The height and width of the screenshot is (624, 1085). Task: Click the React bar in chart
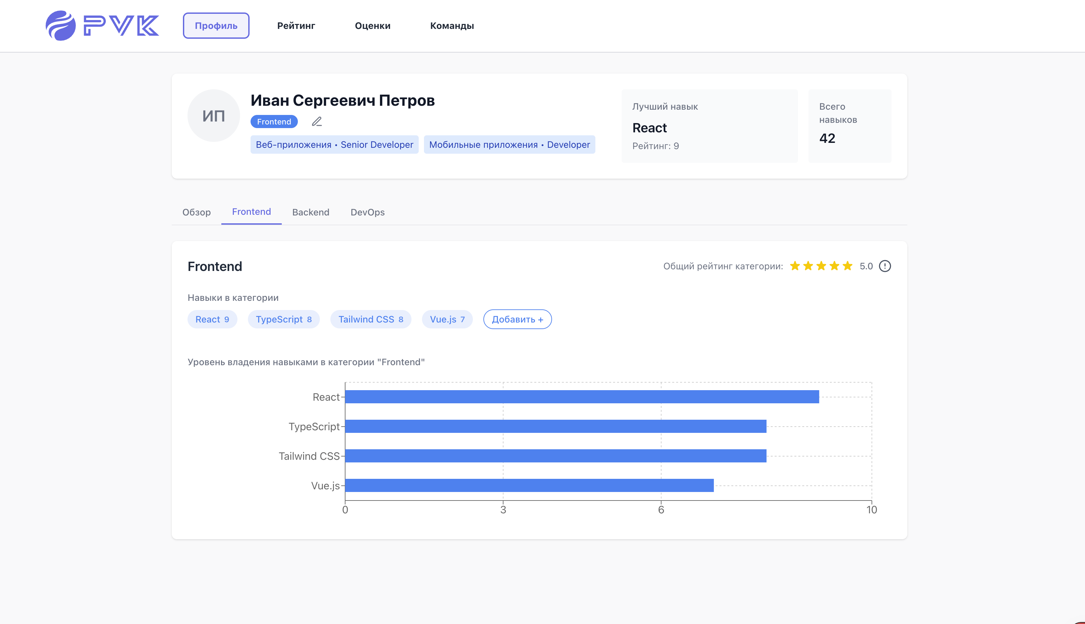click(582, 397)
